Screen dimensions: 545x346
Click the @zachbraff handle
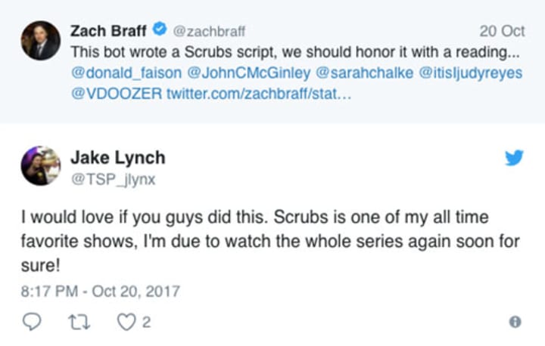point(208,32)
